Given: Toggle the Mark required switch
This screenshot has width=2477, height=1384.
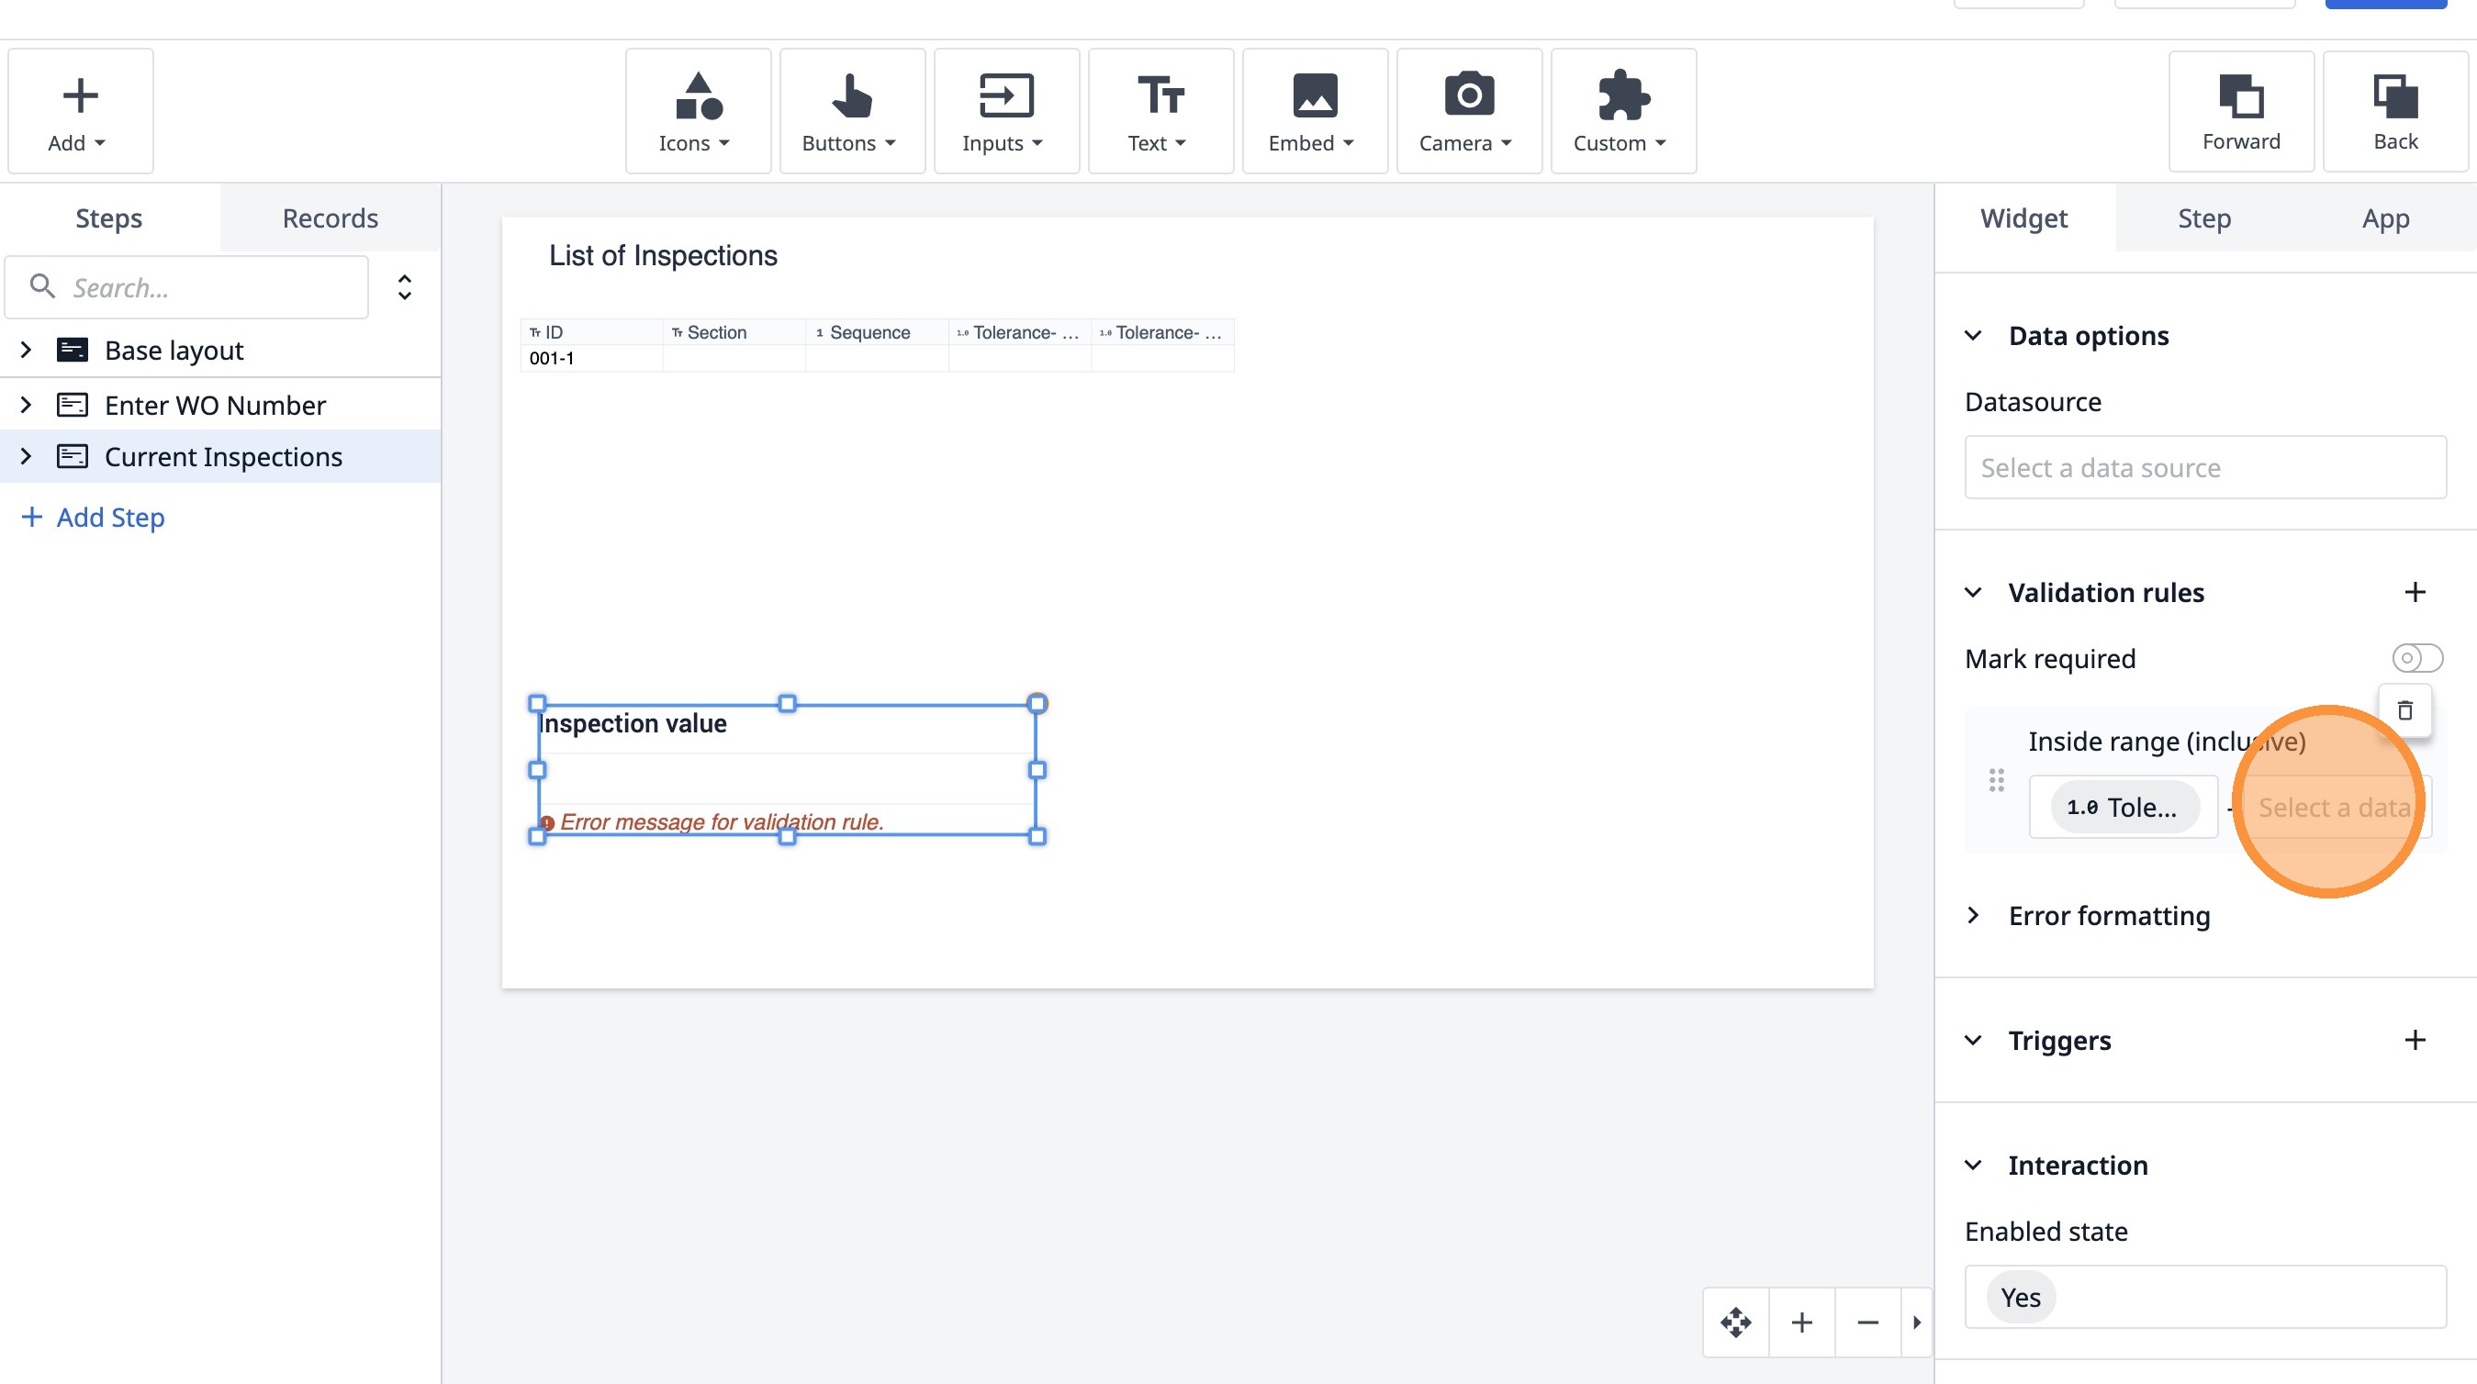Looking at the screenshot, I should pyautogui.click(x=2415, y=658).
